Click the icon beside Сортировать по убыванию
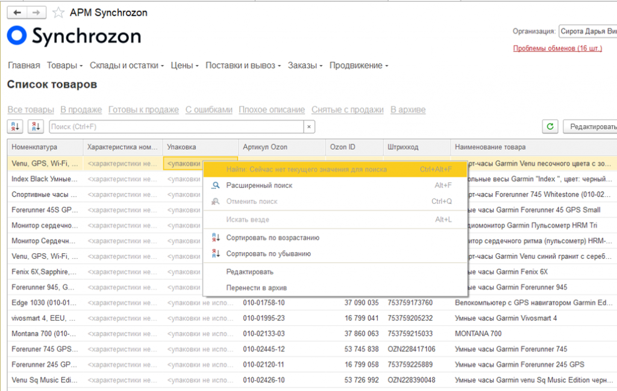 (x=216, y=253)
